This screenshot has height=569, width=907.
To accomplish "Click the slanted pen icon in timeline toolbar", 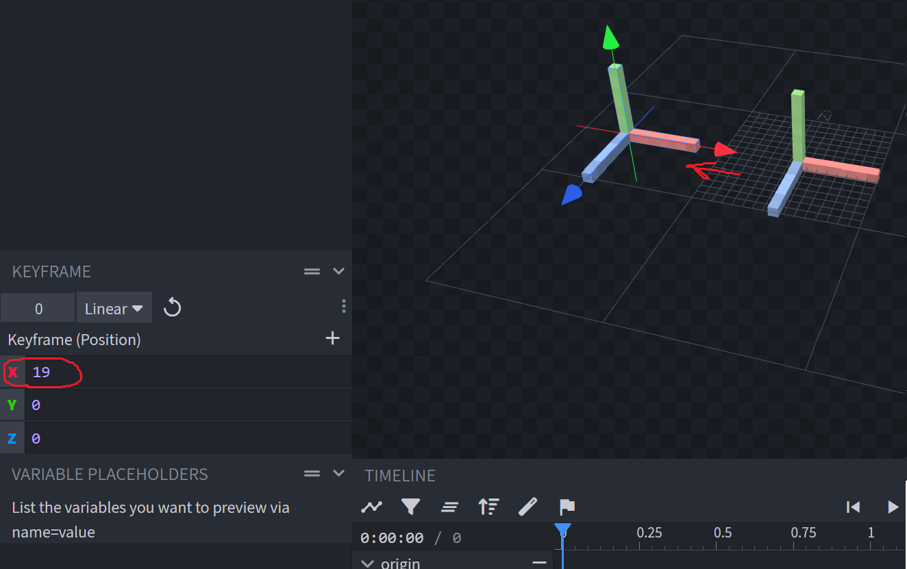I will [x=527, y=507].
